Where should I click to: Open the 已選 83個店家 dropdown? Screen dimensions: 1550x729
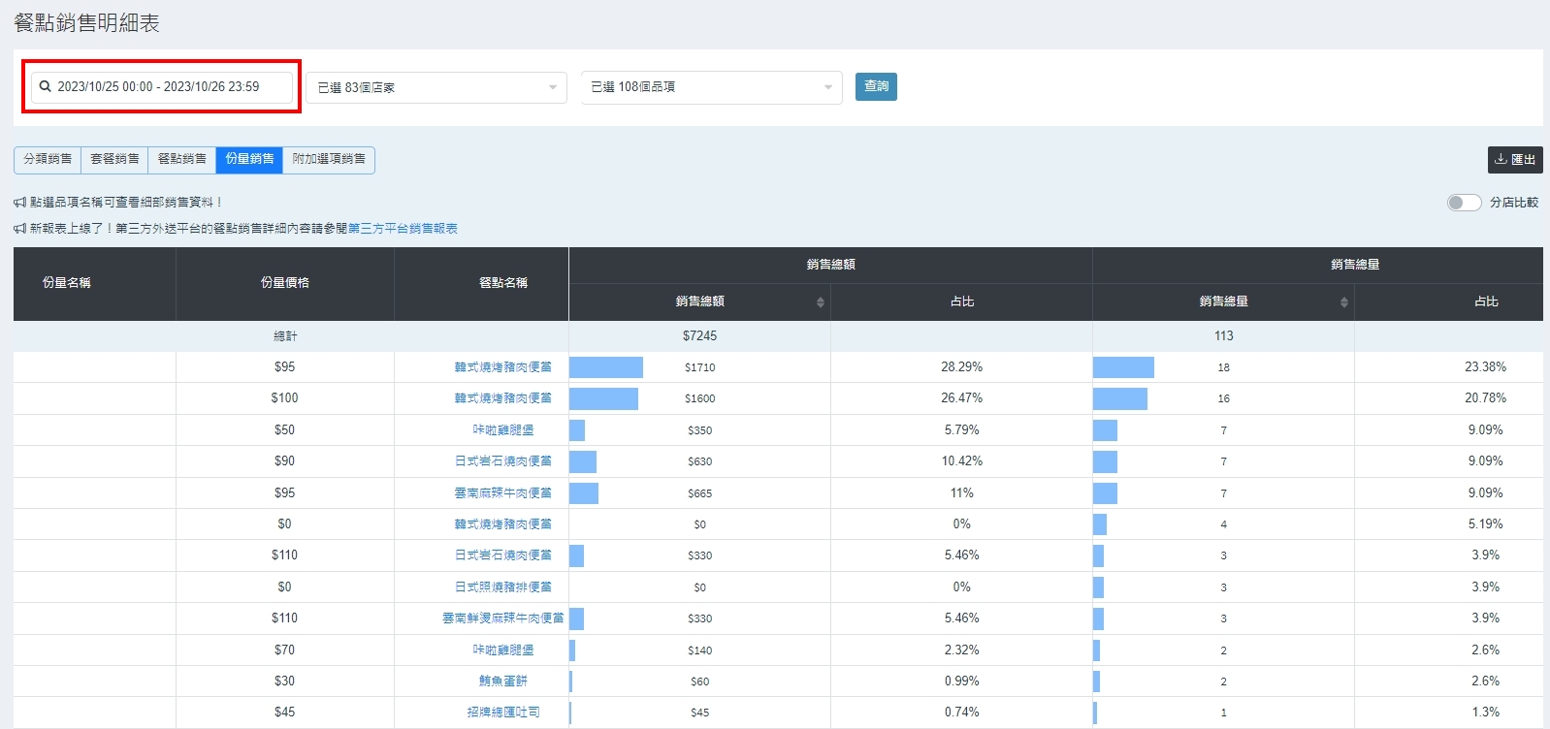coord(436,87)
